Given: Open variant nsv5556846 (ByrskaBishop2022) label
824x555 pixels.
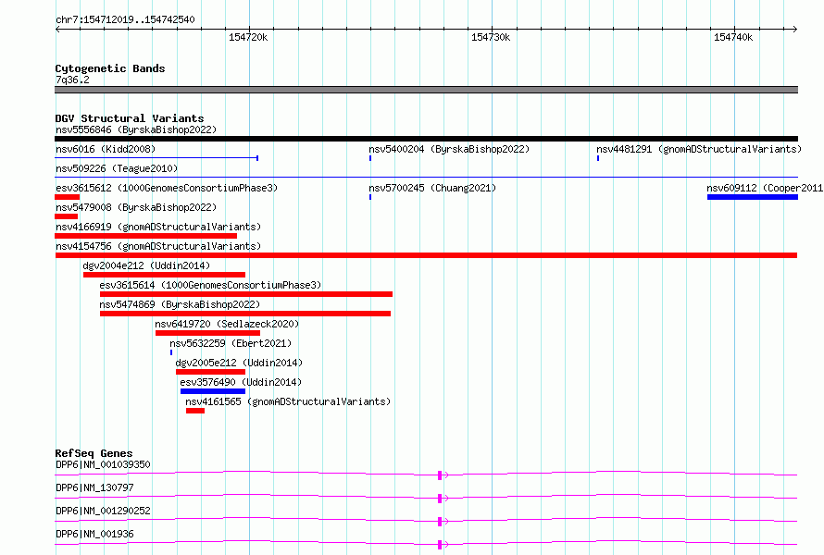Looking at the screenshot, I should pyautogui.click(x=136, y=129).
